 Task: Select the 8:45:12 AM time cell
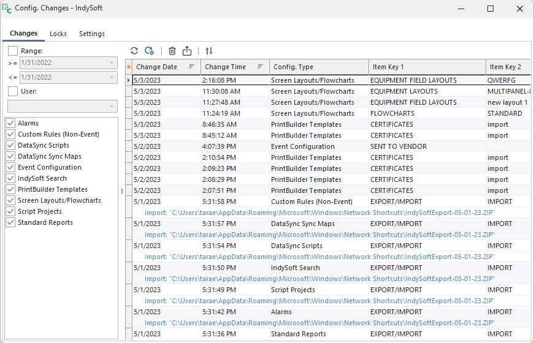(235, 135)
